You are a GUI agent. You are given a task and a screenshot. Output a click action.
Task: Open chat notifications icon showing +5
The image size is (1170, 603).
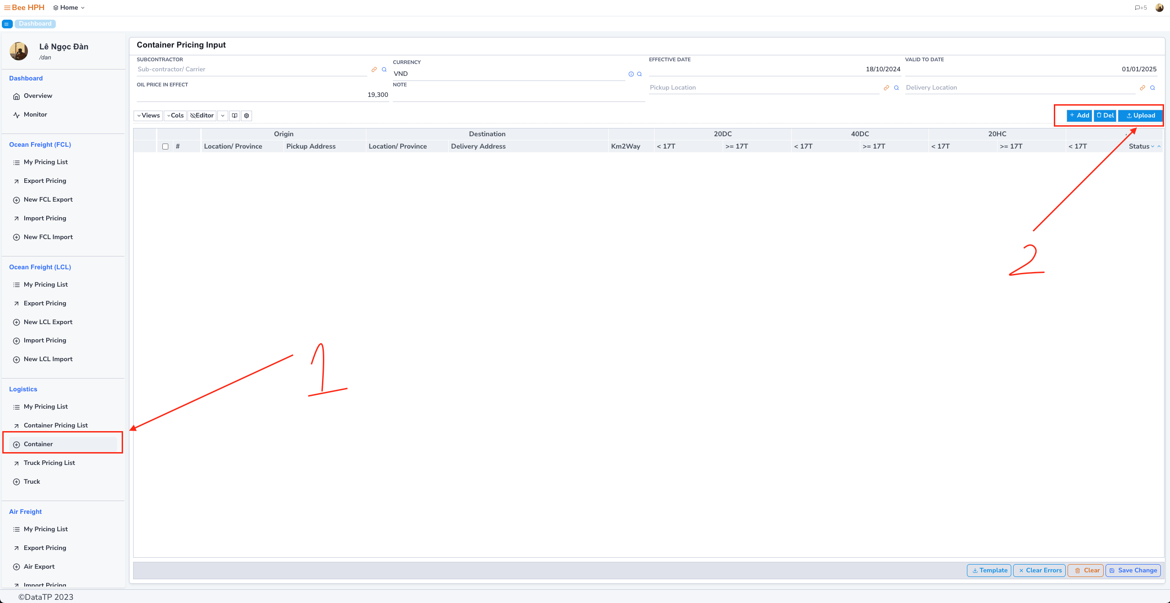click(1141, 8)
